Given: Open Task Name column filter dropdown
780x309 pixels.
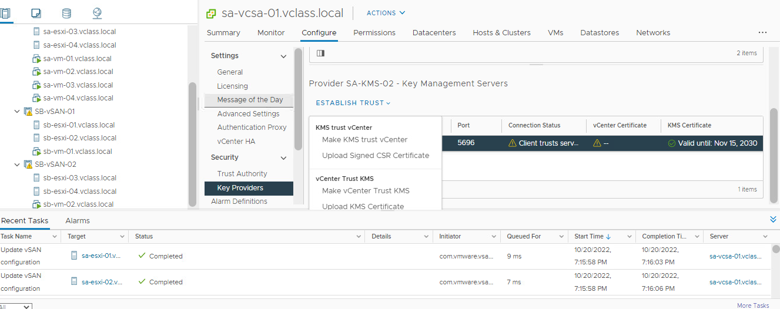Looking at the screenshot, I should point(55,237).
